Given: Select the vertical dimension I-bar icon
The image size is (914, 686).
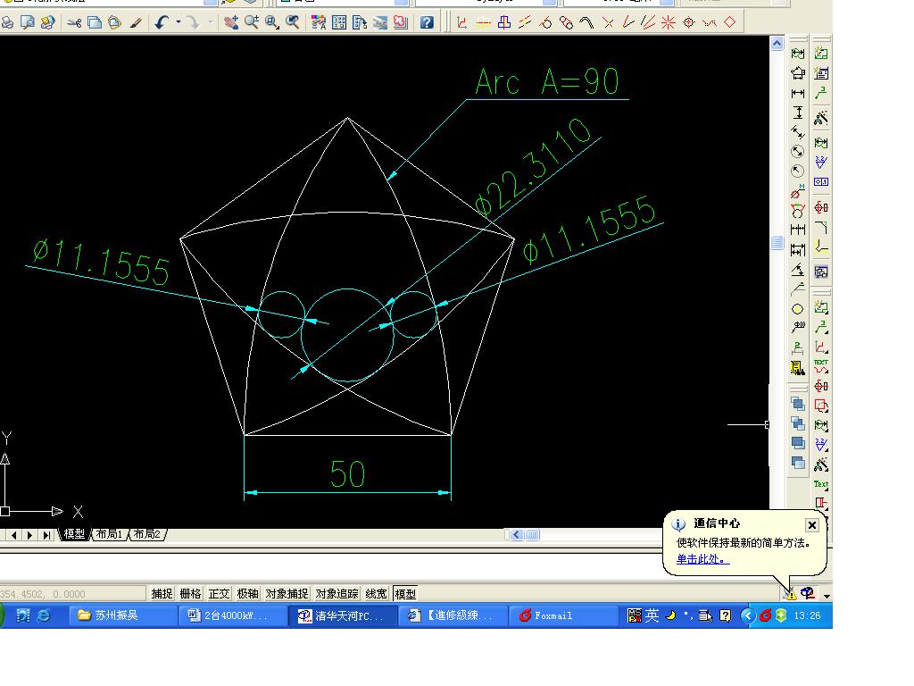Looking at the screenshot, I should pos(798,113).
